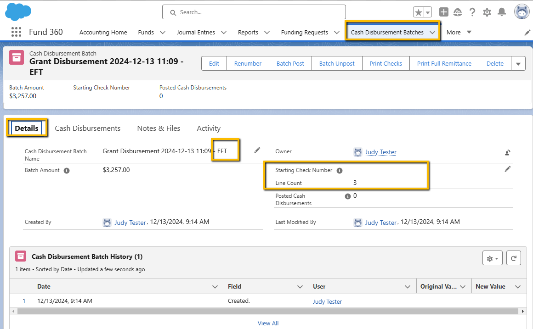The image size is (533, 329).
Task: Open Last Modified By Judy Tester link
Action: click(x=381, y=223)
